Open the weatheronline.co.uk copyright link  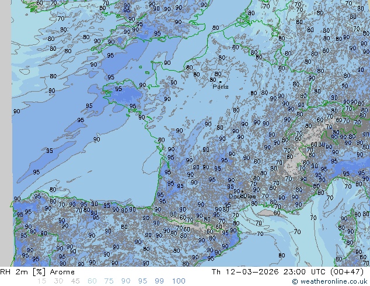tap(330, 281)
